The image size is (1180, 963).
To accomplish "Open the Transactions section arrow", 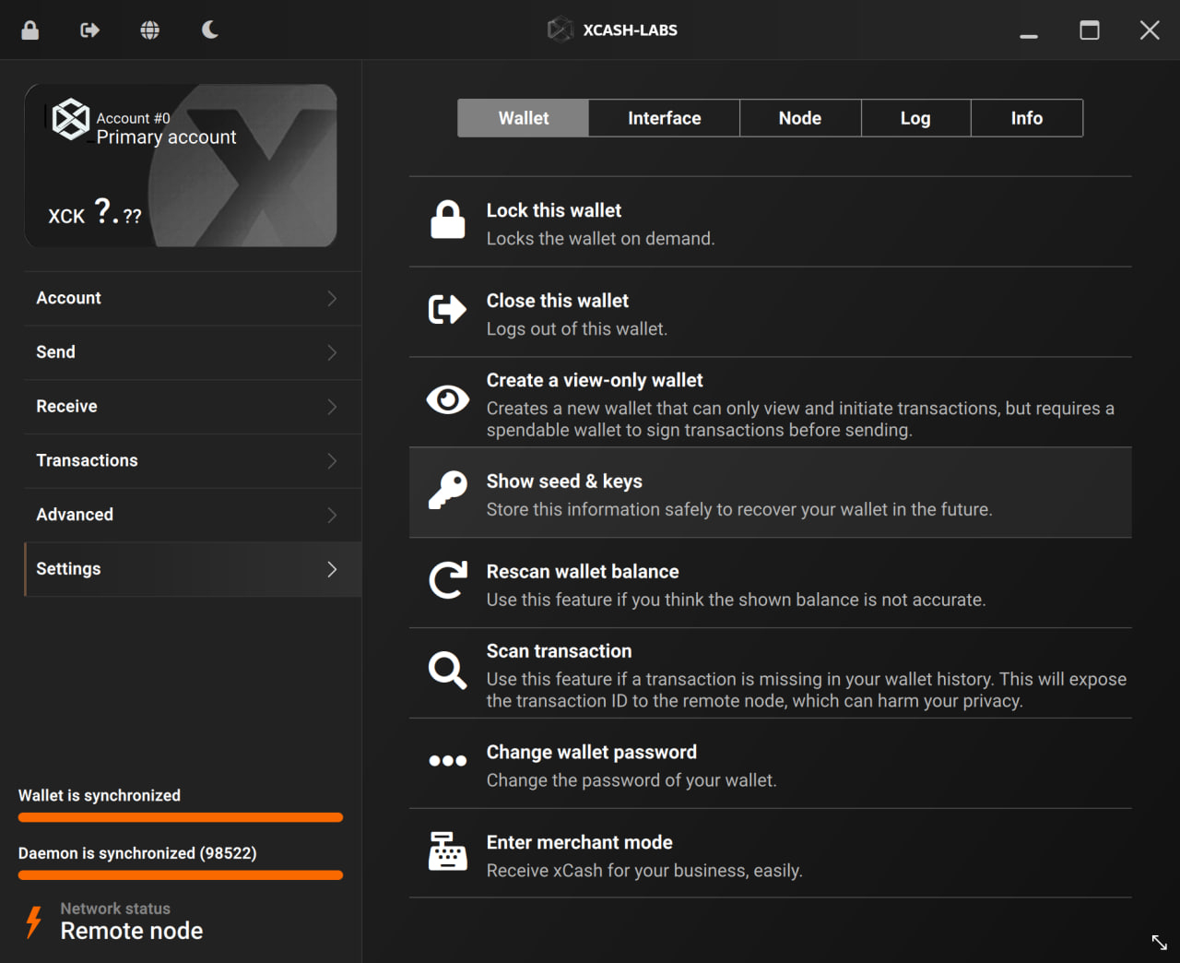I will pos(332,461).
